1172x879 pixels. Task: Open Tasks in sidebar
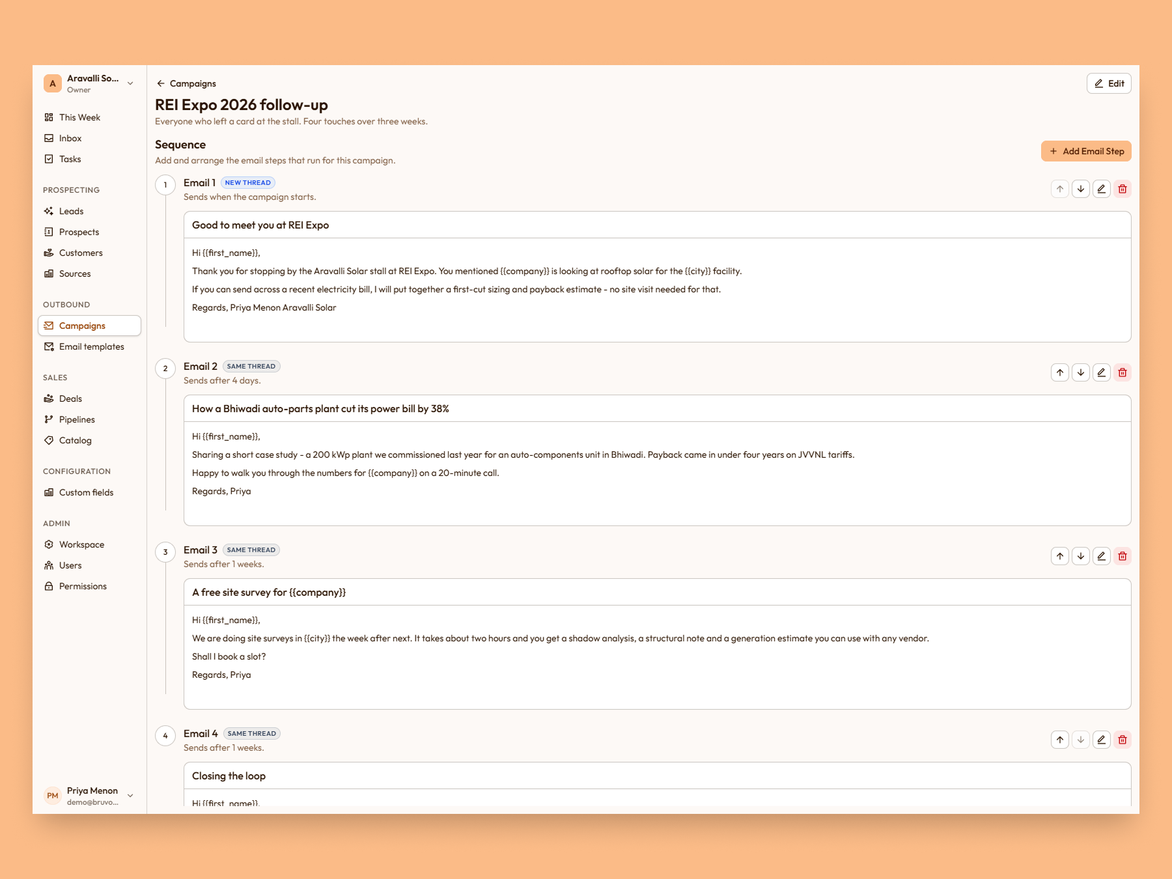90,159
